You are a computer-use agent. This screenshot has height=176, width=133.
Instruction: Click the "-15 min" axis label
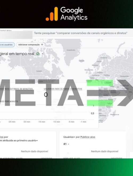pyautogui.click(x=41, y=122)
